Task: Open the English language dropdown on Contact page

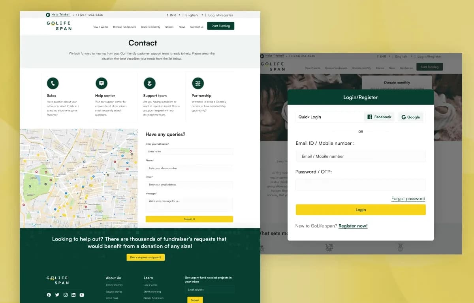Action: pyautogui.click(x=194, y=15)
